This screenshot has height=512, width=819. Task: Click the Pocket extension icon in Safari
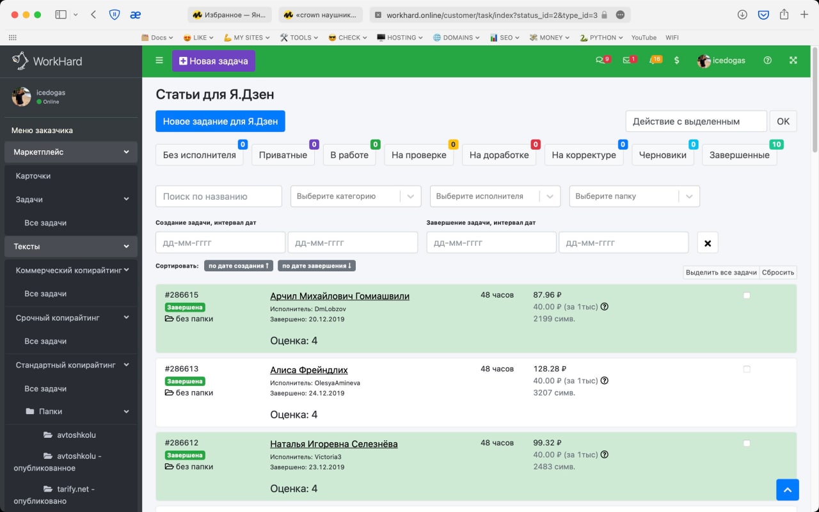[x=763, y=14]
